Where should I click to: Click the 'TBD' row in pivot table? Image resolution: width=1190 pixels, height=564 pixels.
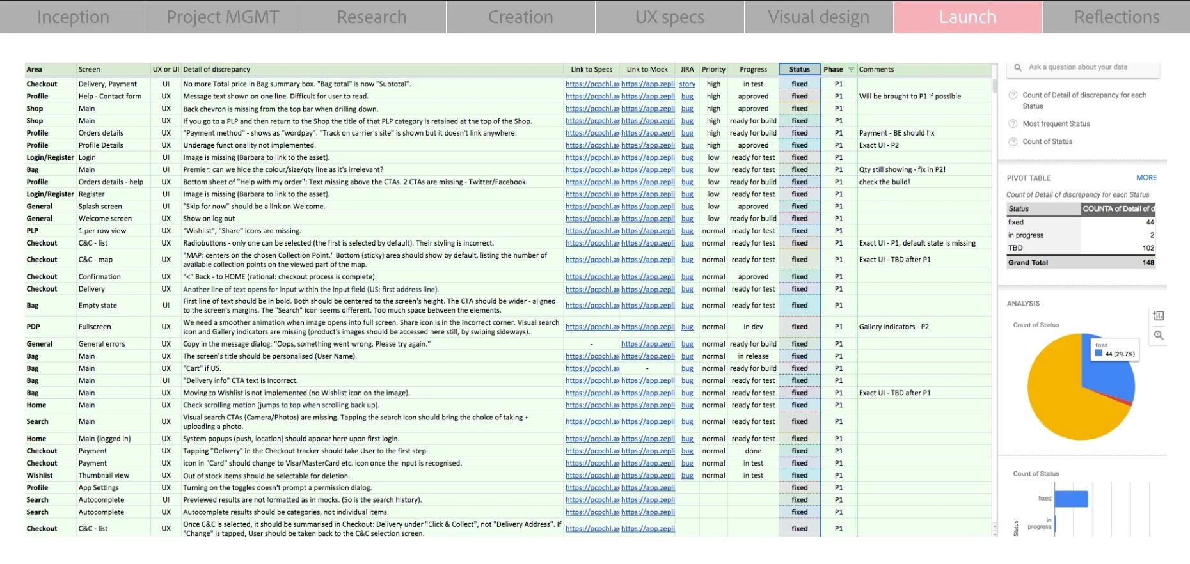(x=1081, y=248)
